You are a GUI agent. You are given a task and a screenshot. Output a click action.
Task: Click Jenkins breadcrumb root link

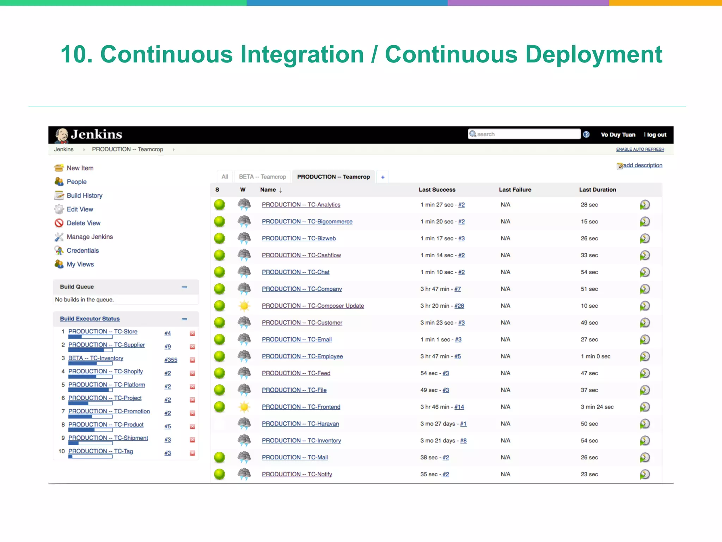coord(64,149)
